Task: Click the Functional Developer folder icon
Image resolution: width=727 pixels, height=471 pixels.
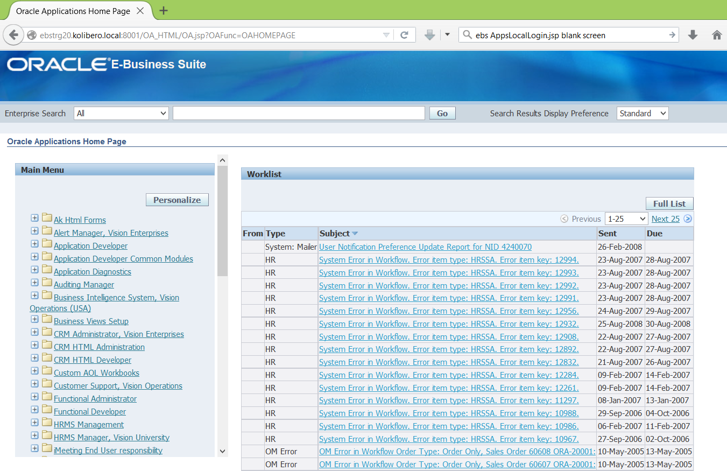Action: [47, 409]
